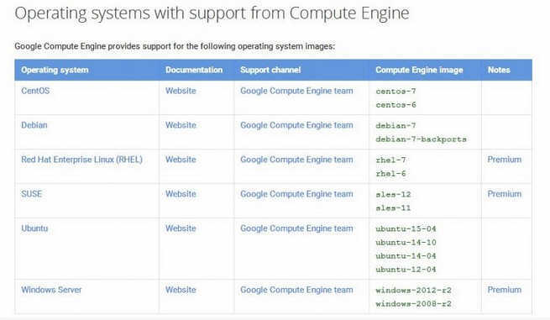Visit the Website link for SUSE

point(181,194)
